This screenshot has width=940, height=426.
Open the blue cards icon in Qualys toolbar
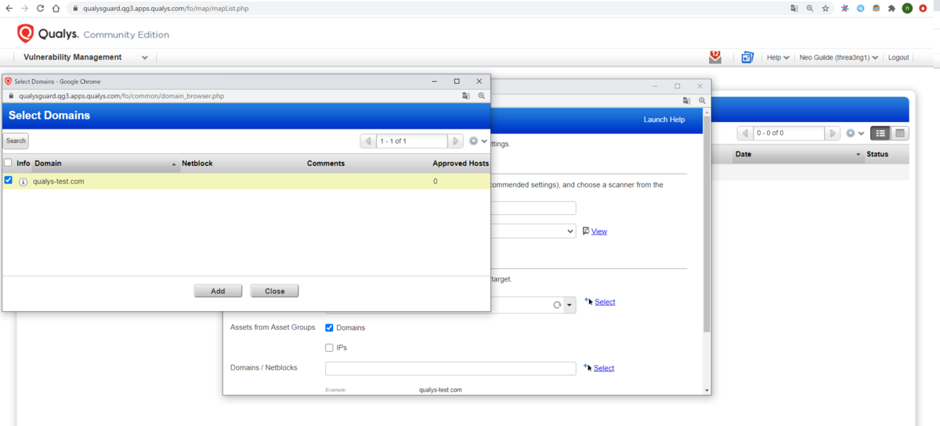pos(747,57)
